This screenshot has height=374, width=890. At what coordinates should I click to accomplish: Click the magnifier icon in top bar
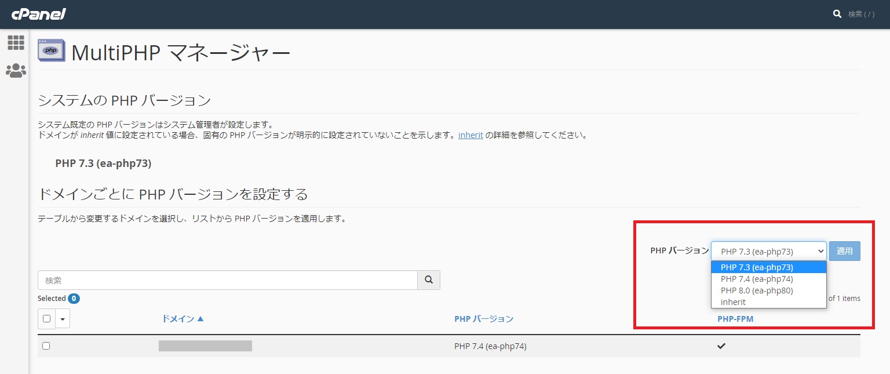click(837, 13)
